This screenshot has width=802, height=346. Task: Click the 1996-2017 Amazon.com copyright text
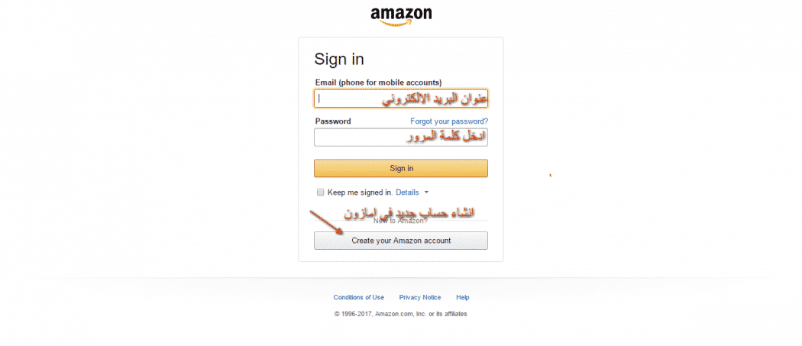(x=400, y=314)
